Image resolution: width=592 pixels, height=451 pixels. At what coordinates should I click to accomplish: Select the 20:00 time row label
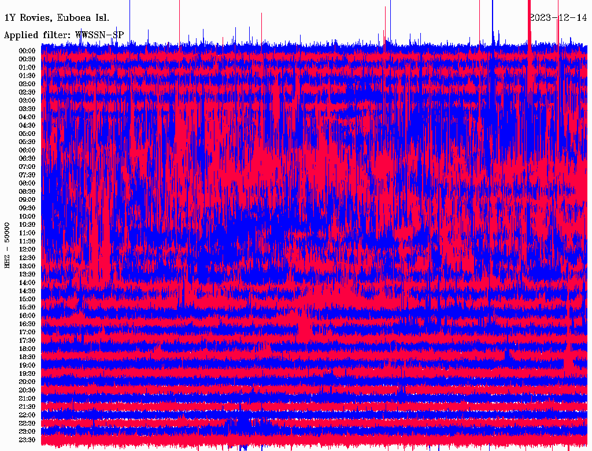[27, 382]
